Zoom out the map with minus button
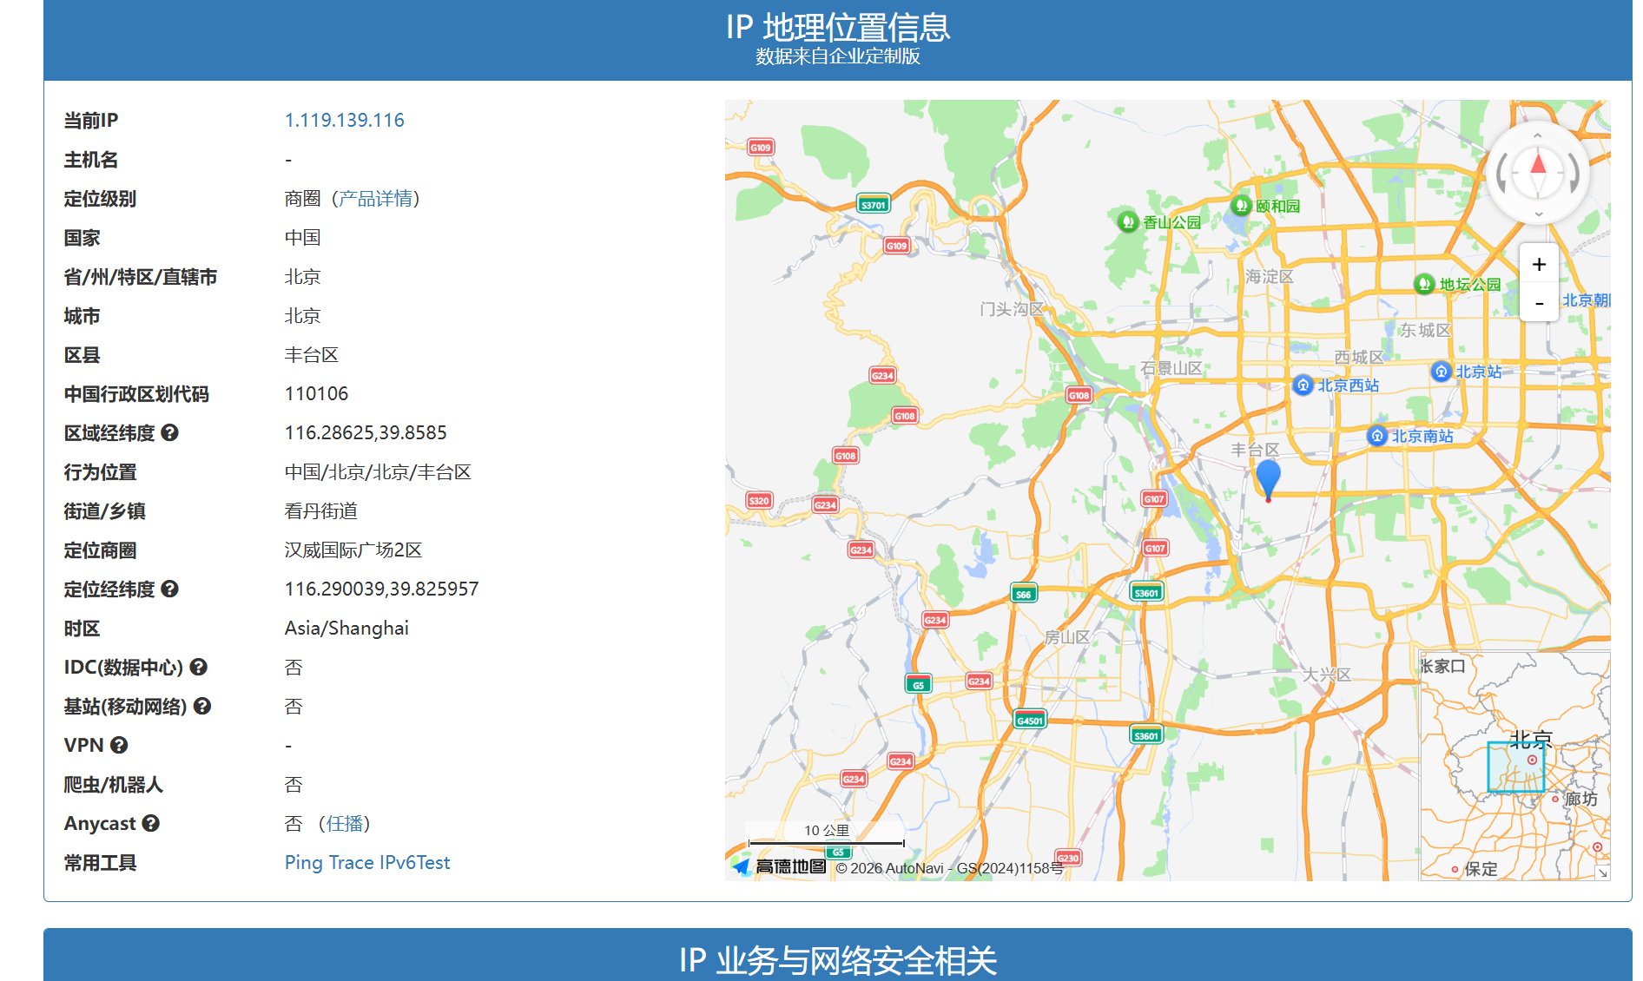This screenshot has height=981, width=1643. pyautogui.click(x=1539, y=303)
